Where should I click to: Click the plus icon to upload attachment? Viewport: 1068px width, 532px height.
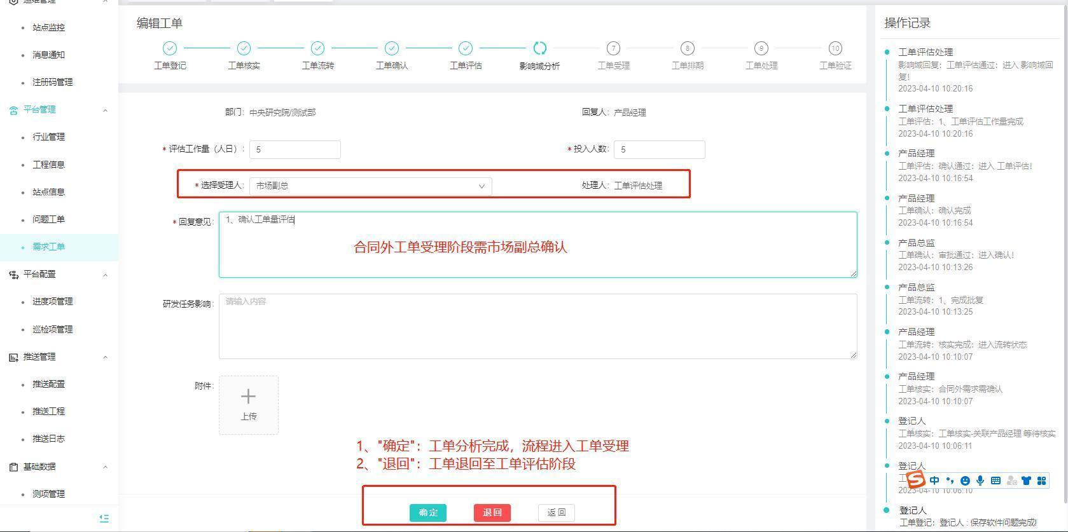248,397
